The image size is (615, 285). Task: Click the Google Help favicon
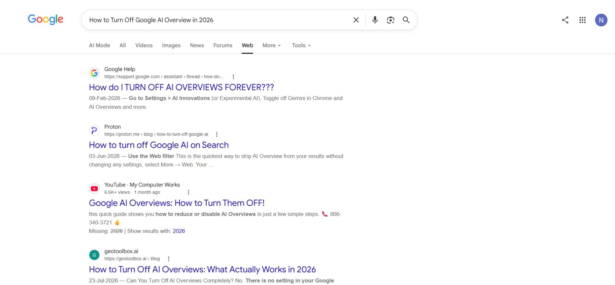point(94,73)
